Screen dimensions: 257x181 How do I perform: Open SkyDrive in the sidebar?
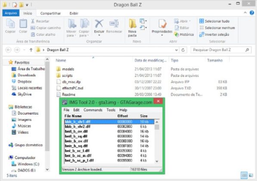point(22,94)
